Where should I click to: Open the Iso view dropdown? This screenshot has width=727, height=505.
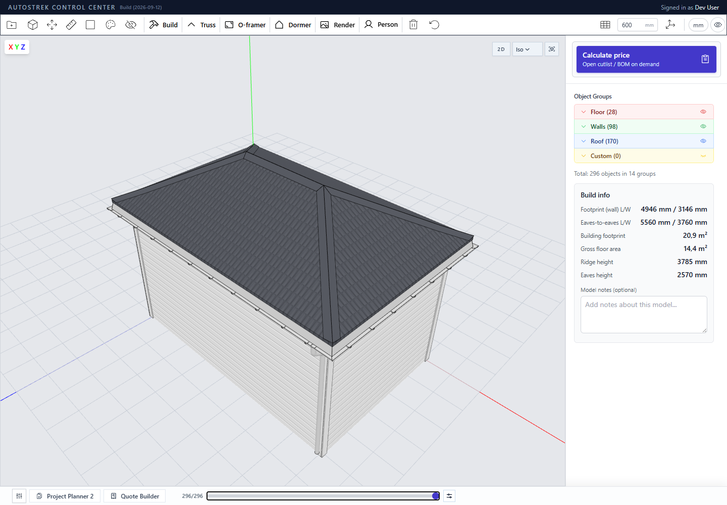(x=527, y=49)
